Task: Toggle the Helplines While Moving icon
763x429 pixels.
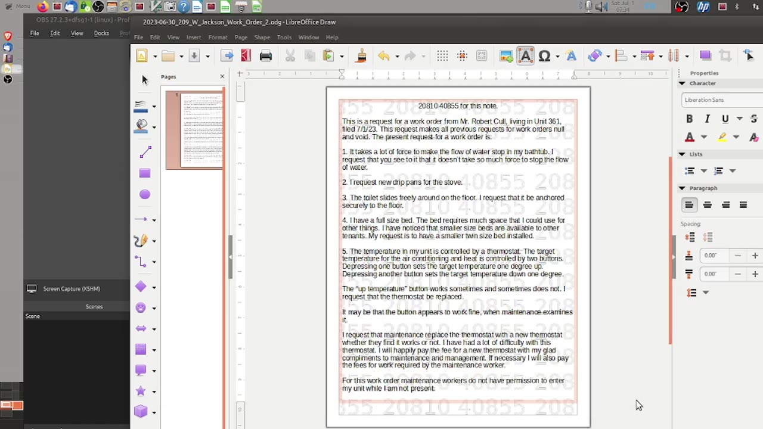Action: (462, 56)
